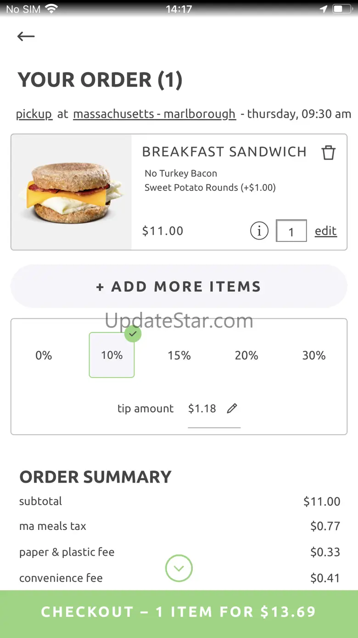The width and height of the screenshot is (358, 638).
Task: Change the massachusetts - marlborough location
Action: (x=154, y=114)
